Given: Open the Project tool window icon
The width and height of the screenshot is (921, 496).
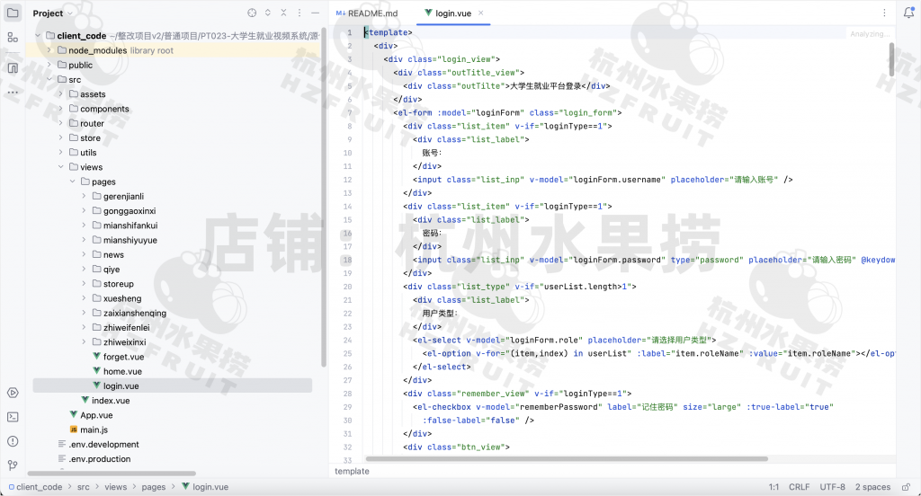Looking at the screenshot, I should [x=13, y=13].
